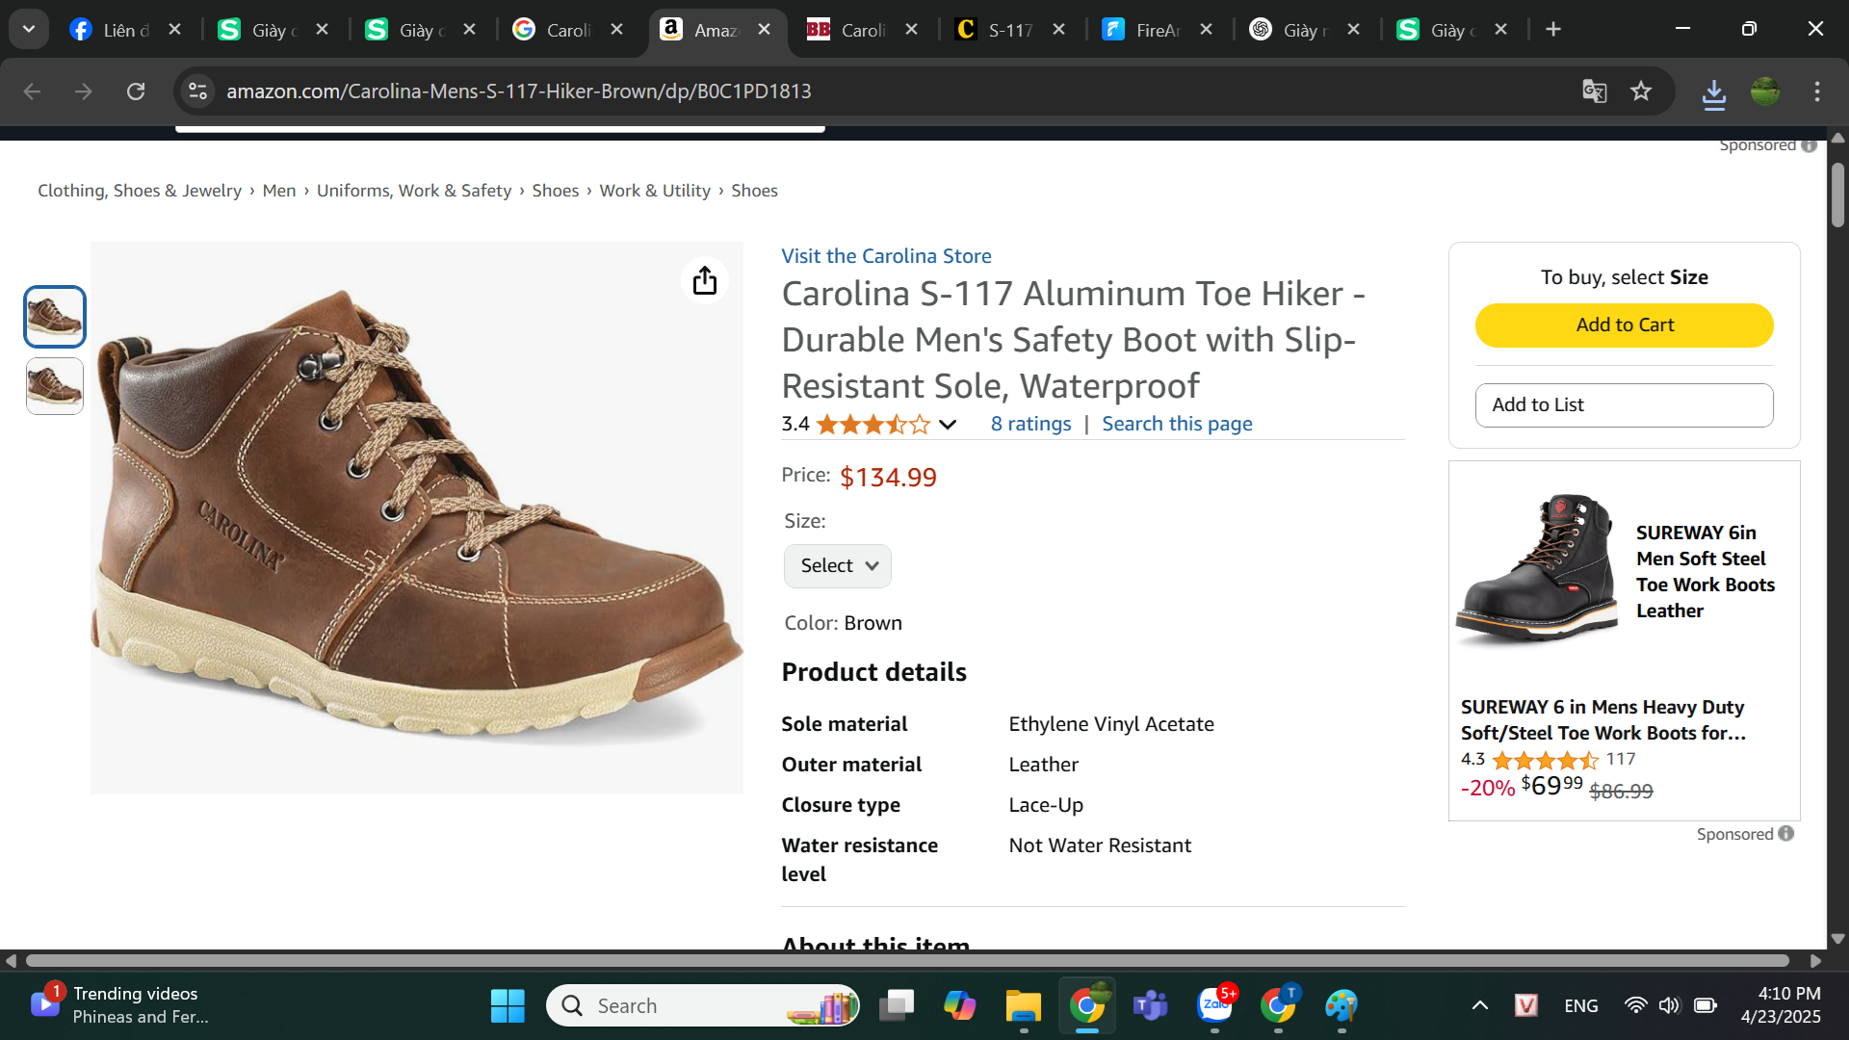Image resolution: width=1849 pixels, height=1040 pixels.
Task: Open the Size Select dropdown
Action: click(x=838, y=566)
